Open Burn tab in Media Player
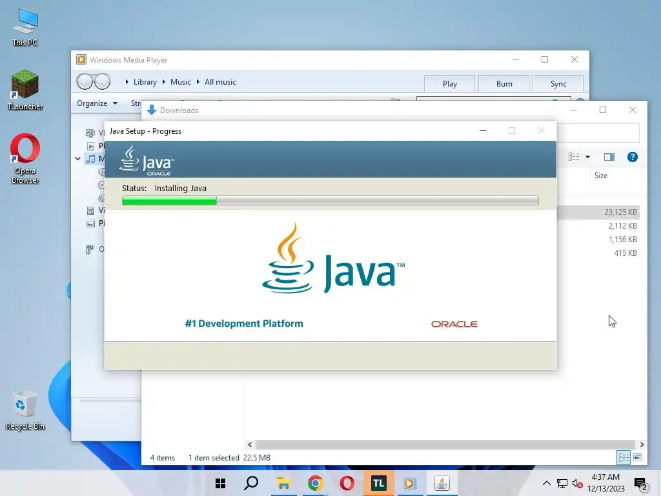661x496 pixels. 503,83
